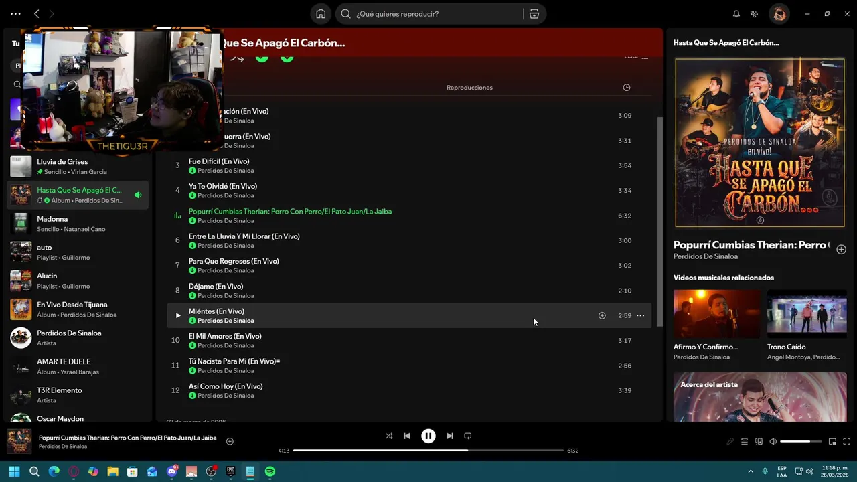Click current song title in player bar
Screen dimensions: 857x482
tap(127, 438)
